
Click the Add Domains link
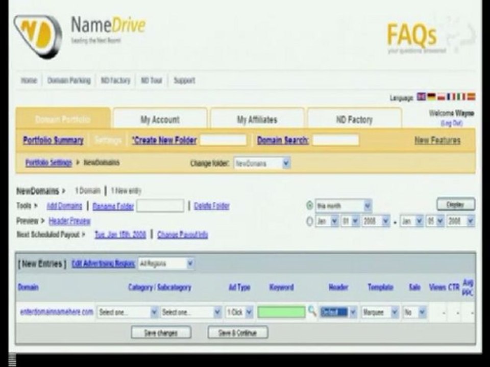(x=64, y=206)
